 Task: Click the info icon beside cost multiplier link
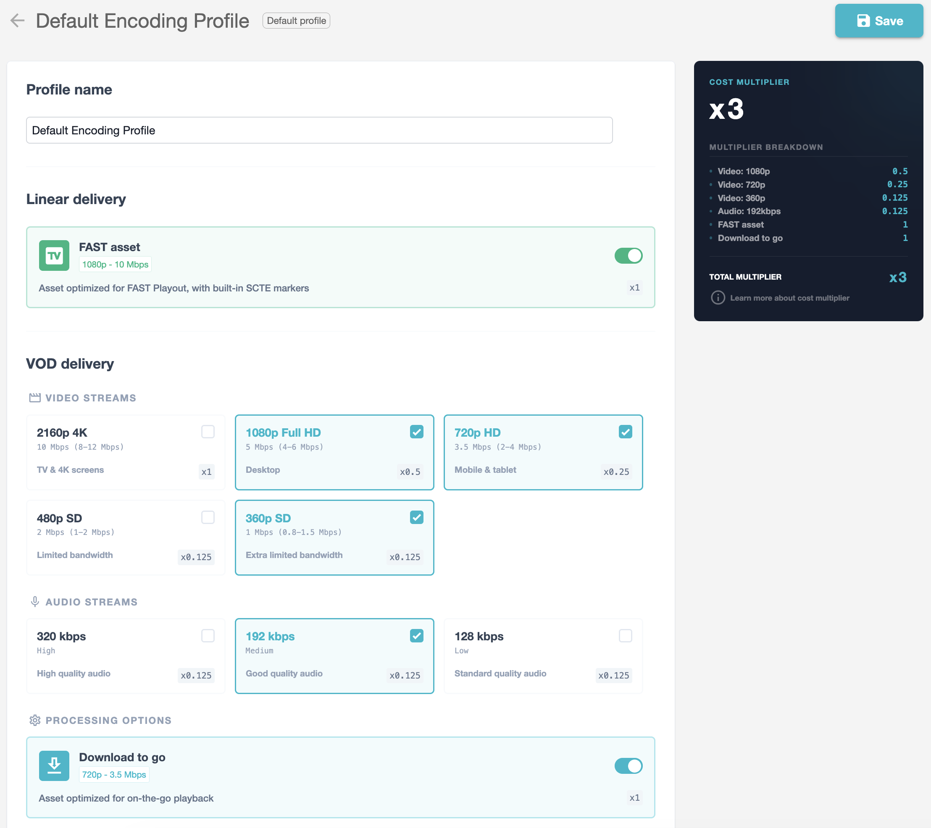[718, 298]
